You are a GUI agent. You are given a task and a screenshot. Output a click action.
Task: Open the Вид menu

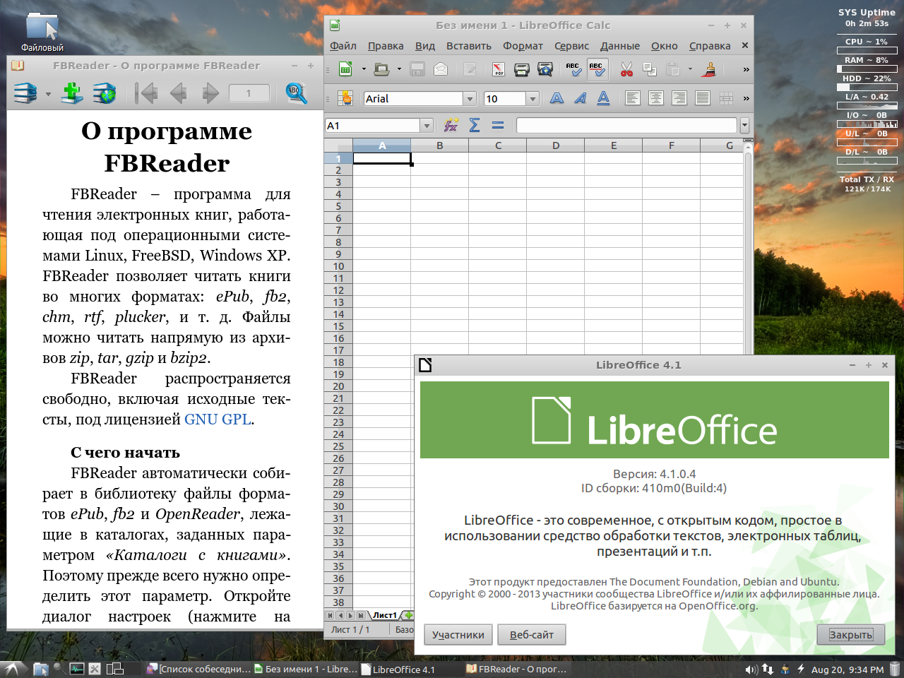coord(424,46)
